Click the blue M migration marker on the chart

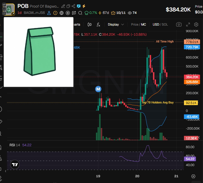coord(98,89)
